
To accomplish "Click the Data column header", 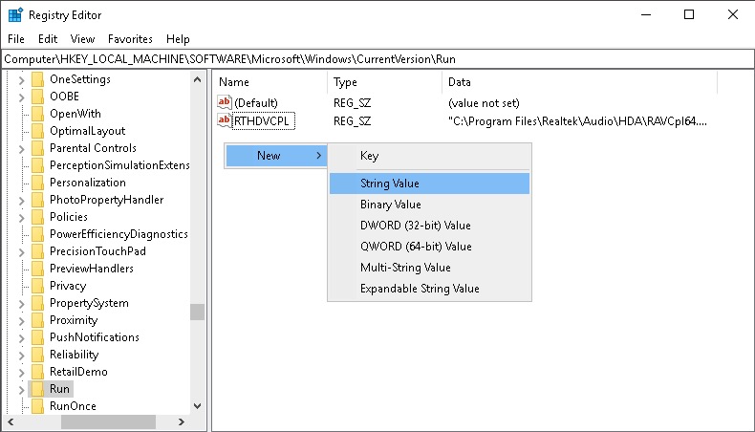I will coord(580,82).
